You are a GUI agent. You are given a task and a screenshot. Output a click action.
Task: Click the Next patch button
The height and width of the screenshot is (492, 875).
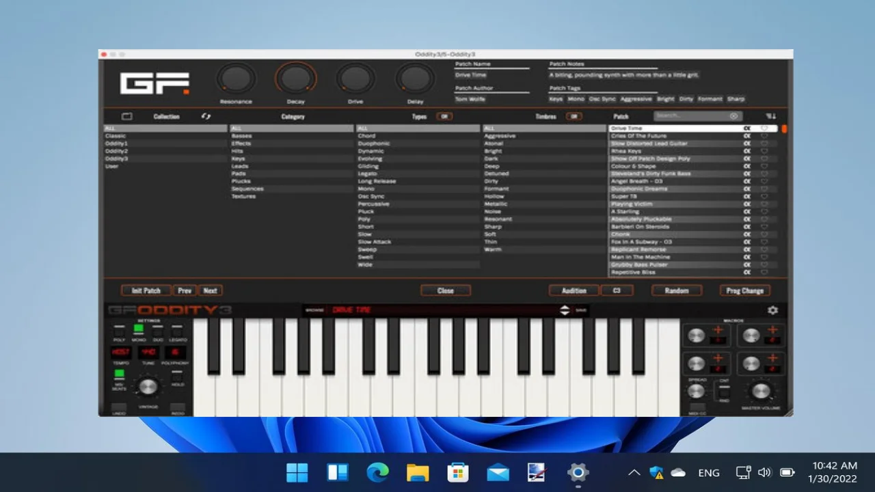click(210, 290)
